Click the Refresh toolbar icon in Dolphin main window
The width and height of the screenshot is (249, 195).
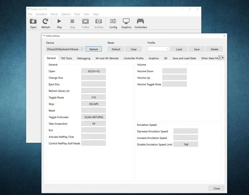click(x=46, y=23)
